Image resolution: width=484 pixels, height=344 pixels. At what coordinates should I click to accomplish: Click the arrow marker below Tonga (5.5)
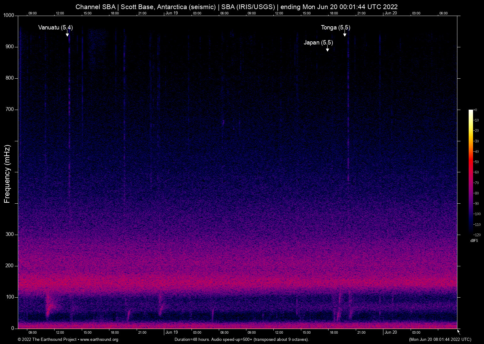[345, 34]
